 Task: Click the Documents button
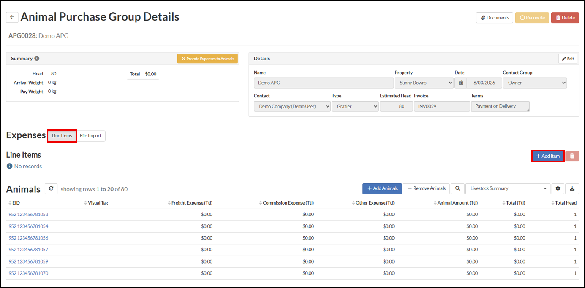494,18
